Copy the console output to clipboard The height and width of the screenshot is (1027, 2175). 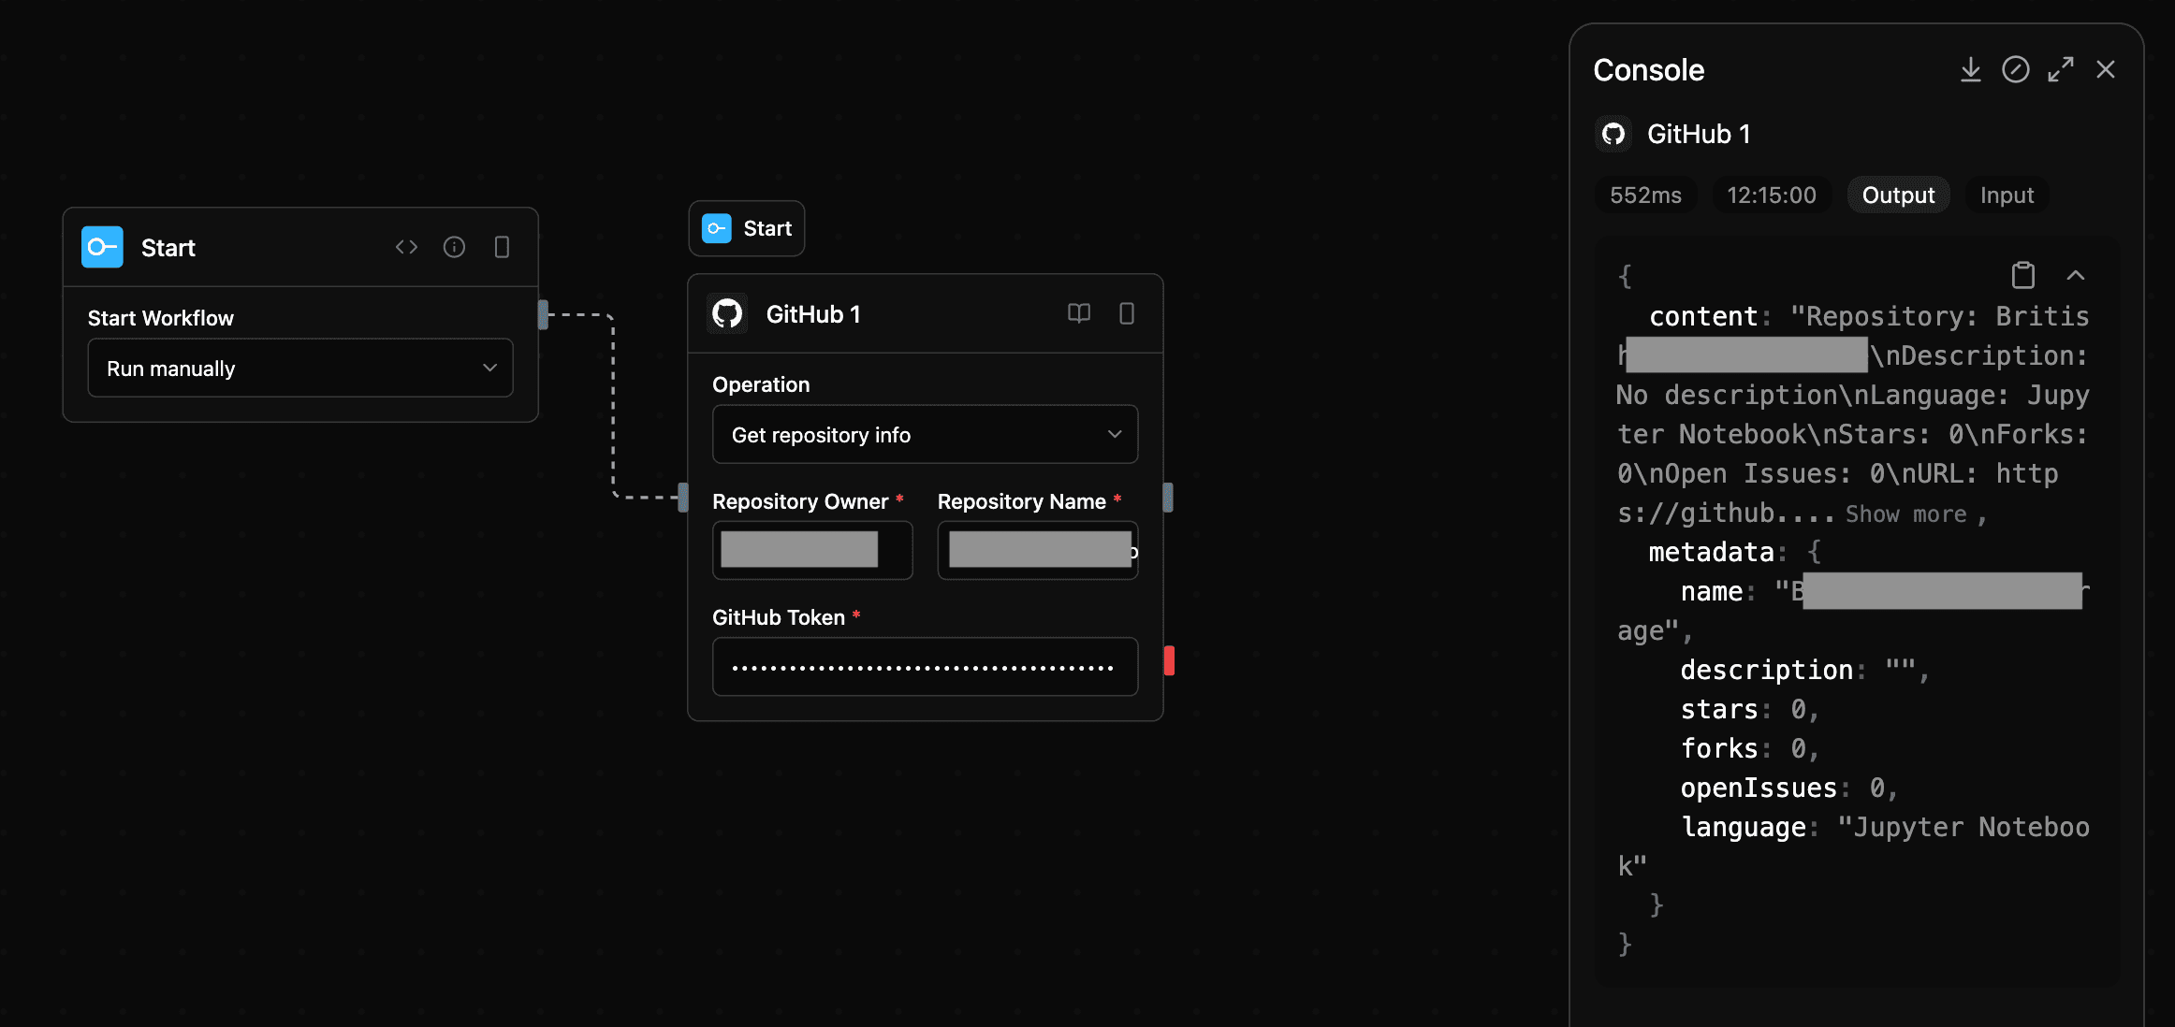click(x=2023, y=275)
